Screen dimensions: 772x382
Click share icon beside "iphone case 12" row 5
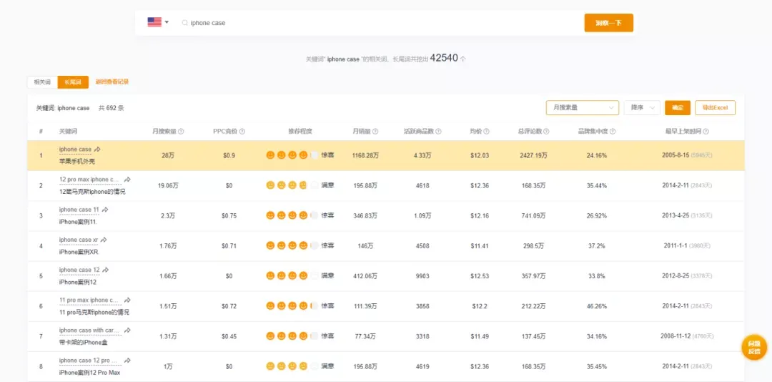coord(105,270)
